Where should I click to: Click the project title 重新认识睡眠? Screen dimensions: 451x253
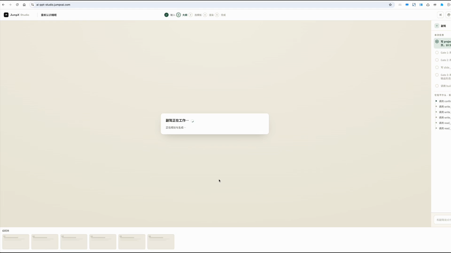[x=49, y=15]
